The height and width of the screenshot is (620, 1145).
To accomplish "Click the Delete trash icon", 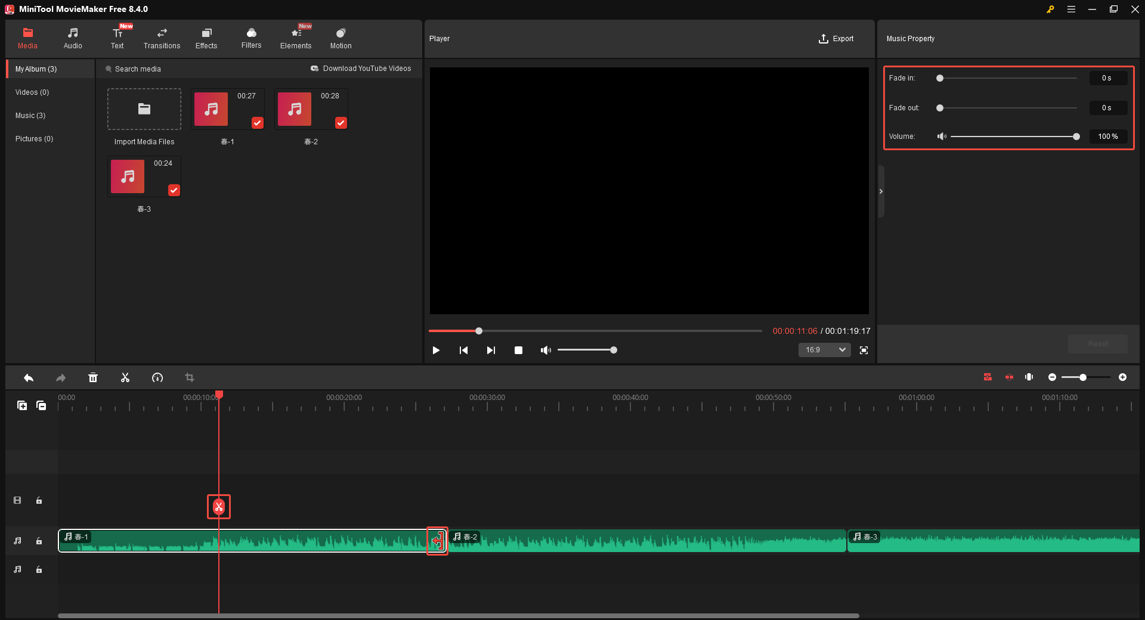I will [x=93, y=377].
